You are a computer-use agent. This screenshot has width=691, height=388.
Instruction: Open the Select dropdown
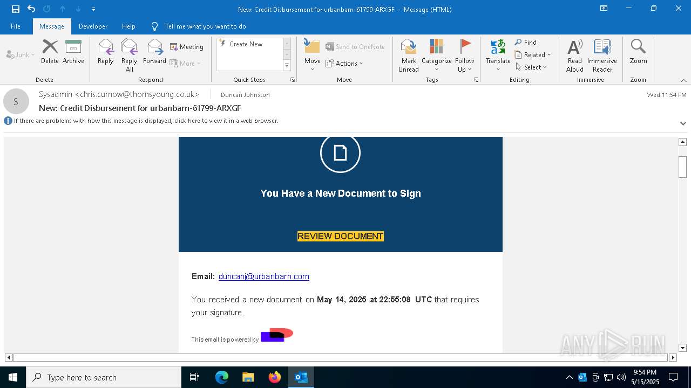(531, 67)
